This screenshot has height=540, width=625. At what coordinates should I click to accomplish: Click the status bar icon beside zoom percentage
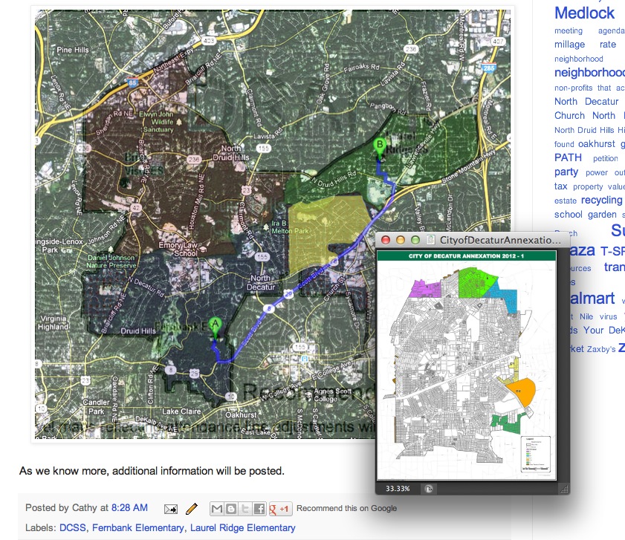coord(429,489)
